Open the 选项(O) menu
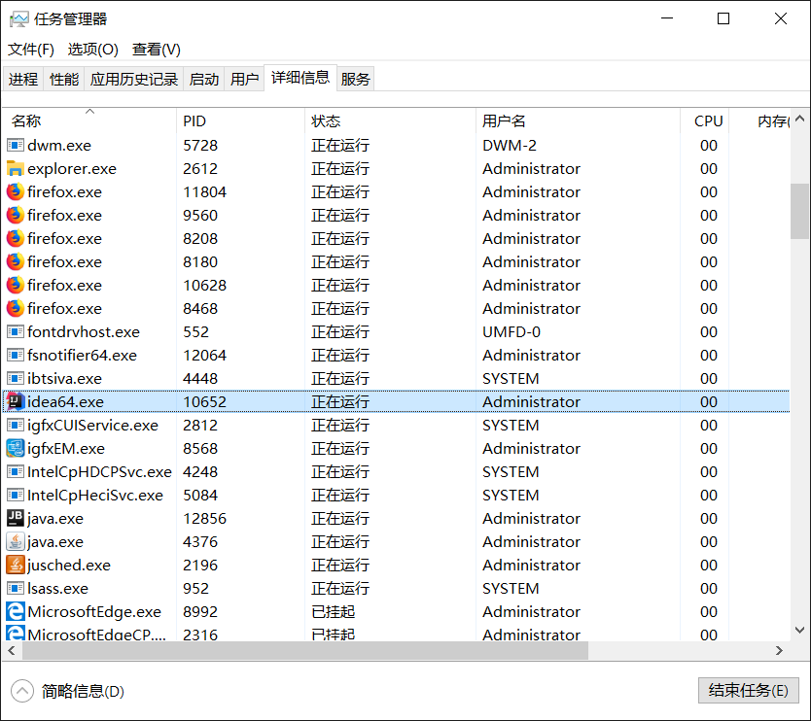811x721 pixels. 93,50
